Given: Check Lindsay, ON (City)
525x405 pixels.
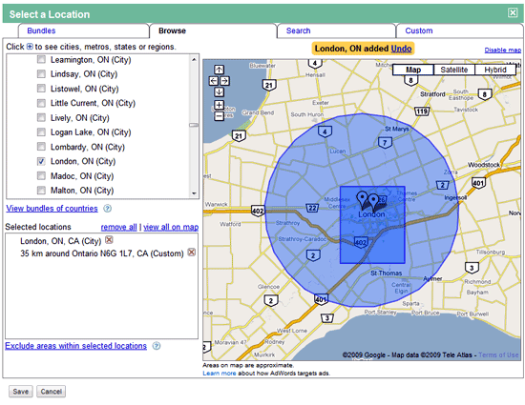Looking at the screenshot, I should point(41,73).
